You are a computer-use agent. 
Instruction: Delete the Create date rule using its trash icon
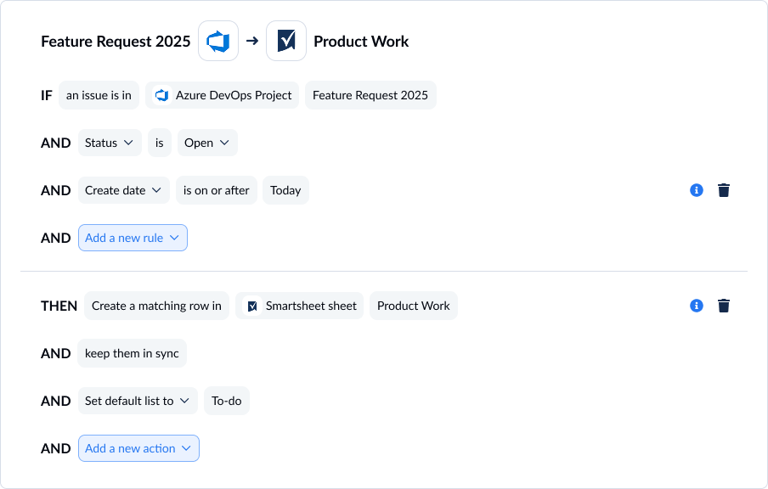coord(724,190)
